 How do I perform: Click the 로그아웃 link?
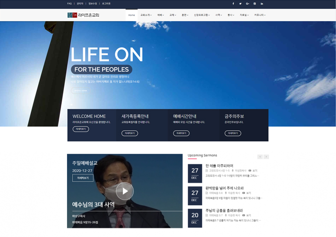(x=106, y=4)
